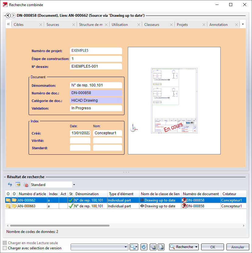
Task: Click the drawing preview thumbnail
Action: pyautogui.click(x=174, y=100)
